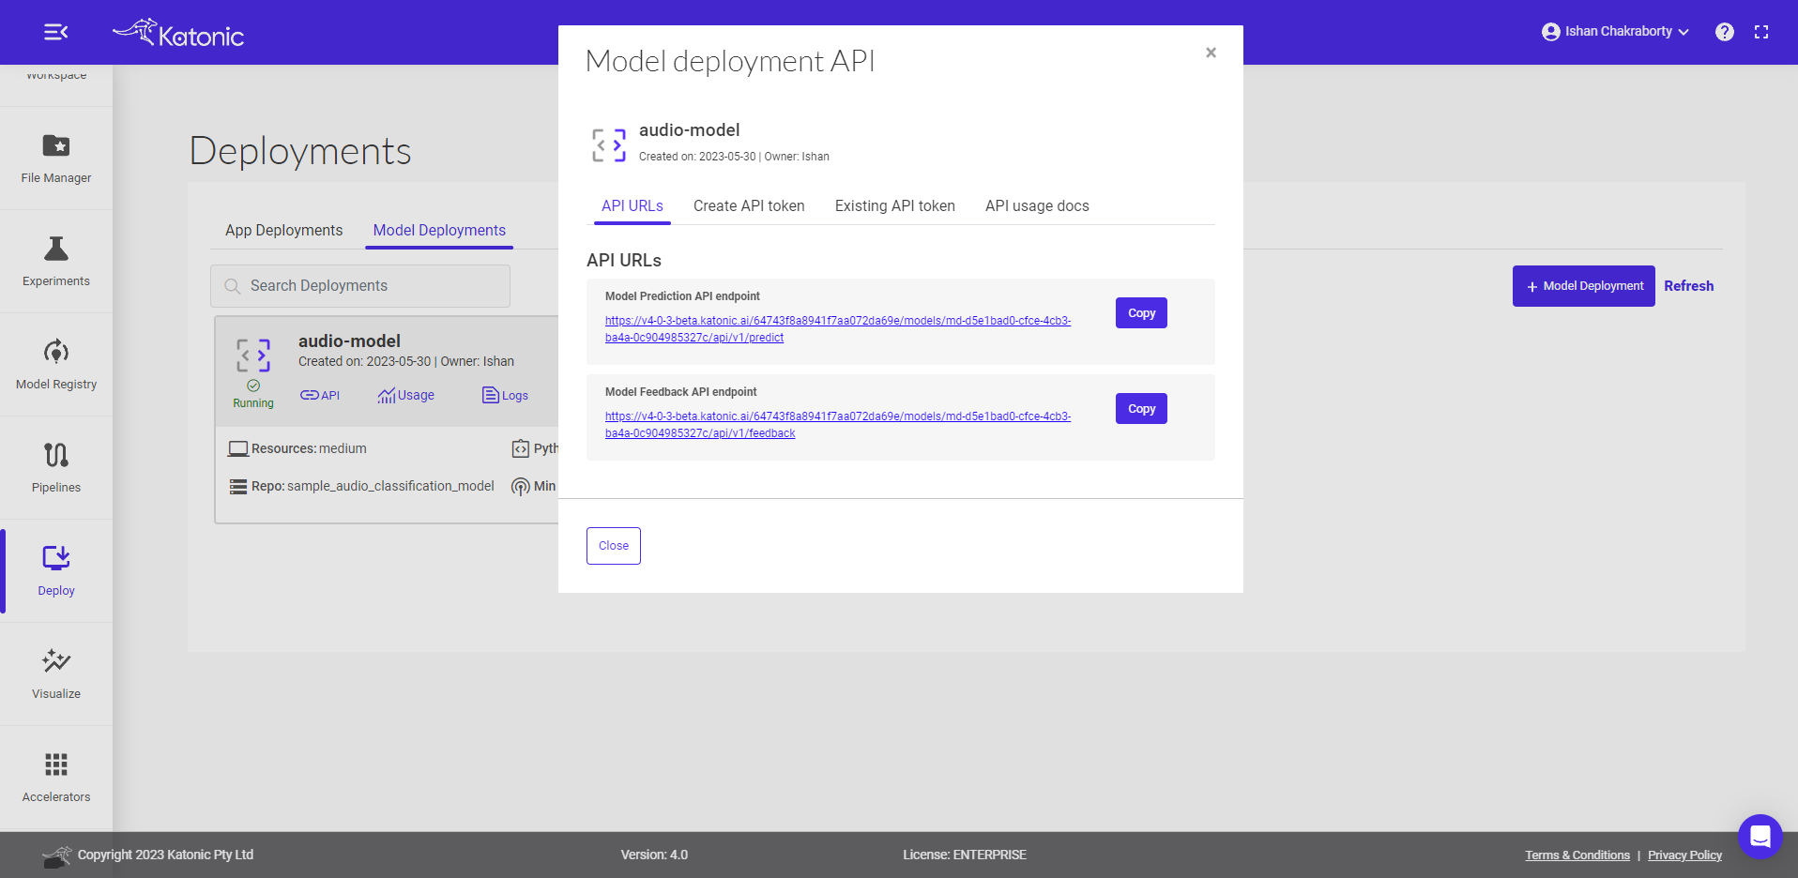Image resolution: width=1798 pixels, height=878 pixels.
Task: Click the audio-model card icon in Deployments
Action: point(253,356)
